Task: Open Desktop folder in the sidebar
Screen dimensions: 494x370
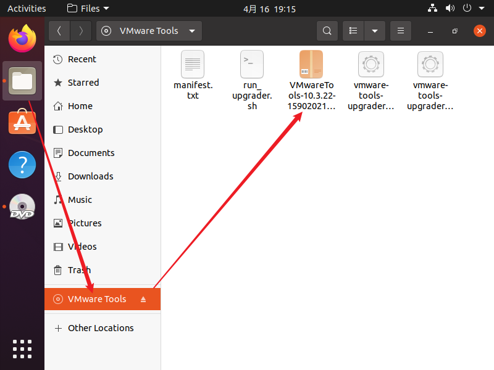Action: tap(103, 129)
